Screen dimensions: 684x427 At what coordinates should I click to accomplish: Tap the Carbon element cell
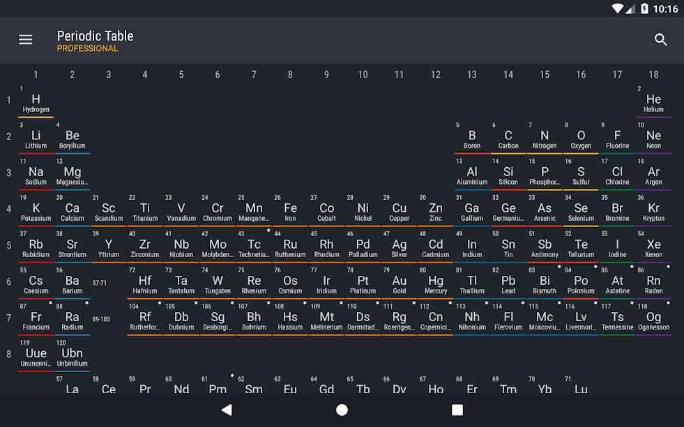[508, 139]
